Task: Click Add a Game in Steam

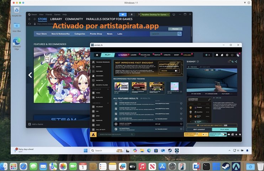Action: click(x=36, y=124)
